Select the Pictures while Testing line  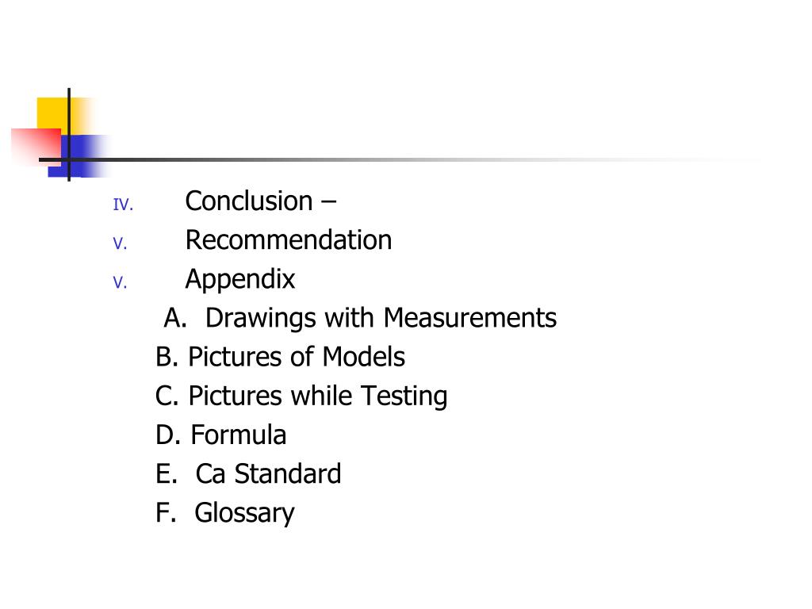point(301,396)
